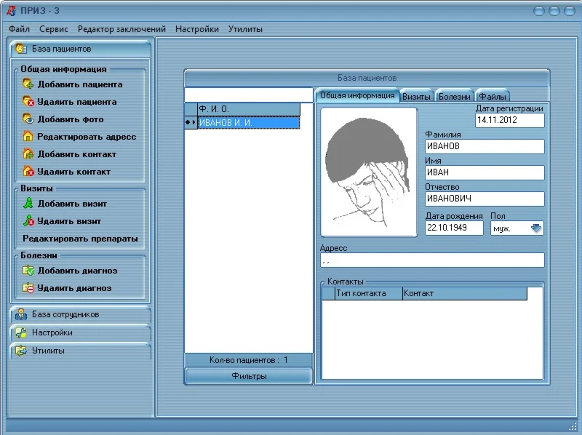This screenshot has height=435, width=582.
Task: Click the Add patient (Добавить пациента) icon
Action: click(28, 84)
